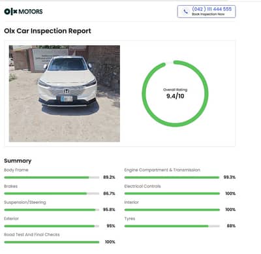Screen dimensions: 261x254
Task: Select the Interior section label
Action: (x=131, y=202)
